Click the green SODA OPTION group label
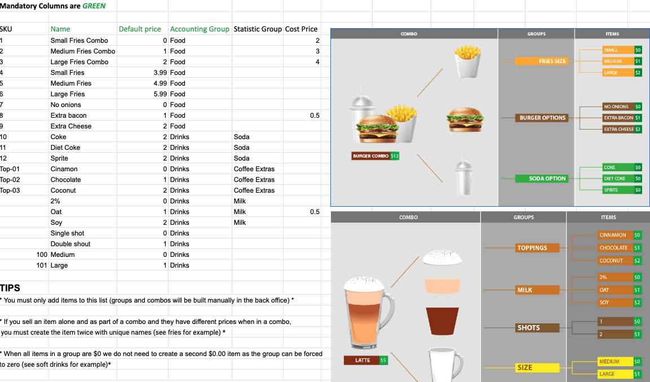The height and width of the screenshot is (382, 650). [x=541, y=179]
